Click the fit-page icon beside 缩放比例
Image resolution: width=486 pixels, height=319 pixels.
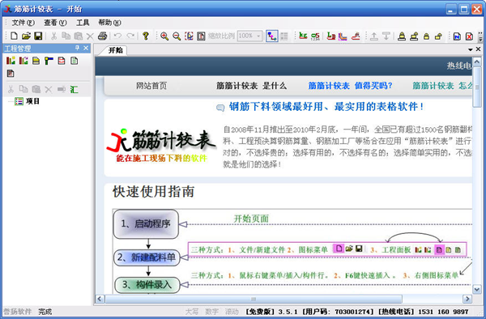click(x=201, y=36)
